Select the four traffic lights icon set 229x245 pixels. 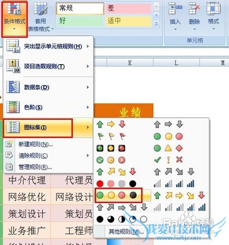[116, 195]
